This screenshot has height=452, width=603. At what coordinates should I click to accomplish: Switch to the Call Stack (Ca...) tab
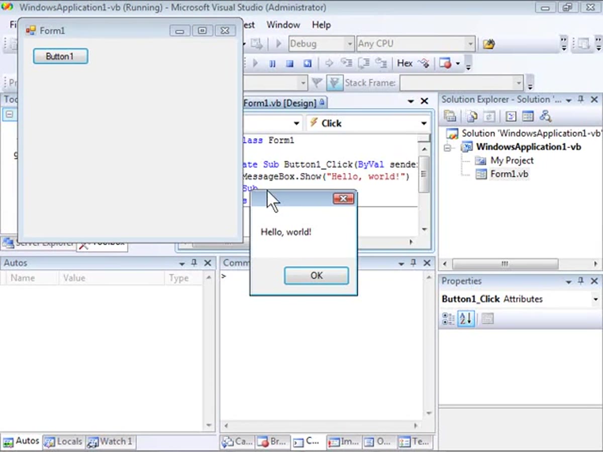(x=238, y=441)
